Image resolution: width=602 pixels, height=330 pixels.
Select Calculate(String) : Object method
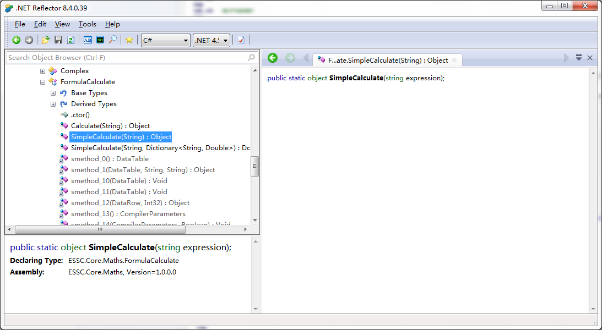[x=110, y=126]
